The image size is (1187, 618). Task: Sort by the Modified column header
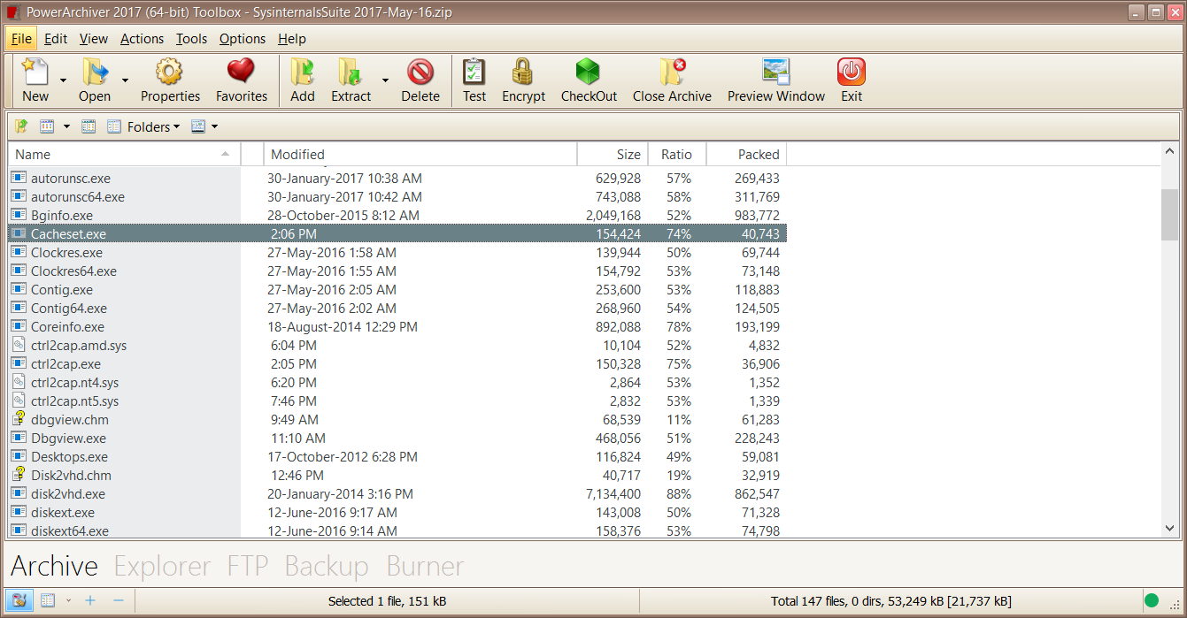tap(420, 154)
